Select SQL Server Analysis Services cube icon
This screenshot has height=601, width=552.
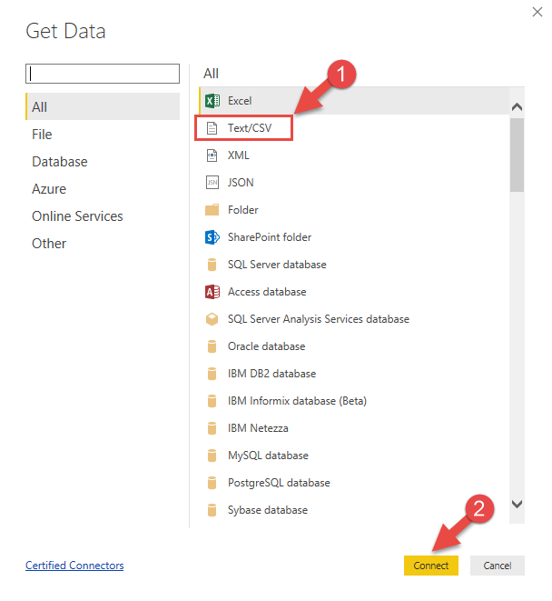(x=212, y=319)
